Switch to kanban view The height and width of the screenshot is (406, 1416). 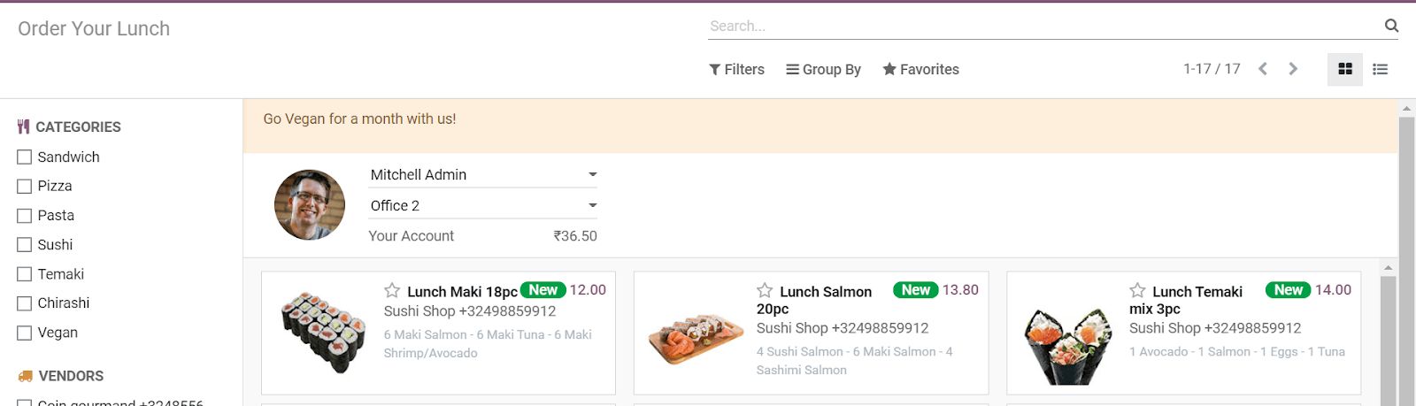point(1344,69)
